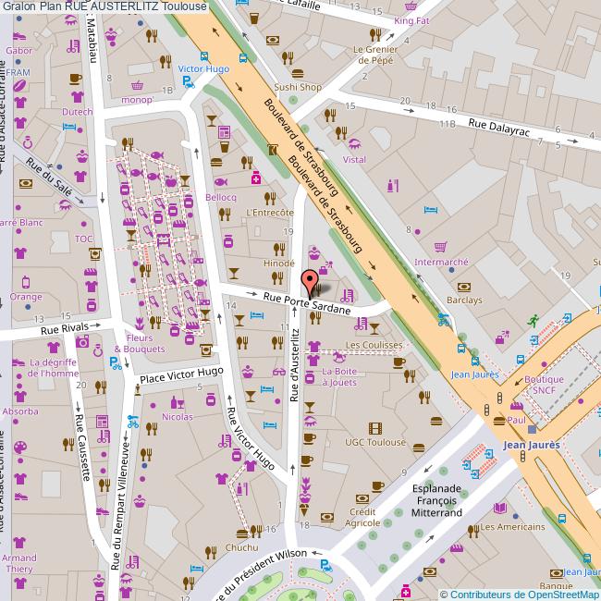Select the Fleurs & Bouquets florist icon
The width and height of the screenshot is (601, 601).
[141, 324]
